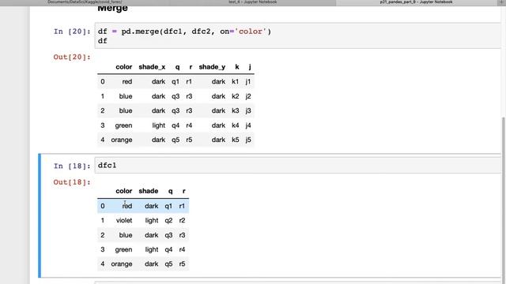Click the r header in the dfc1 table
This screenshot has width=506, height=284.
coord(184,191)
